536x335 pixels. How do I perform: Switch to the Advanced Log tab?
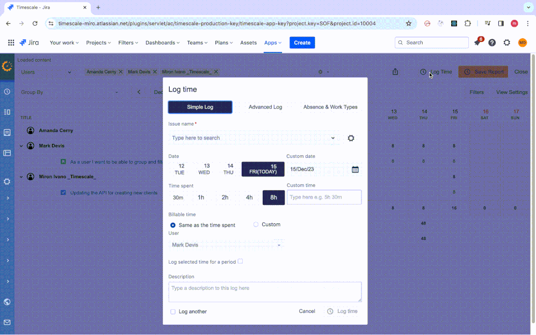(x=265, y=107)
